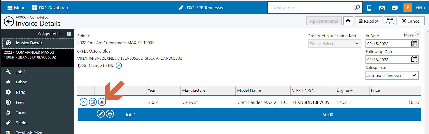Collapse the Can-Am unit row chevron

pyautogui.click(x=83, y=102)
